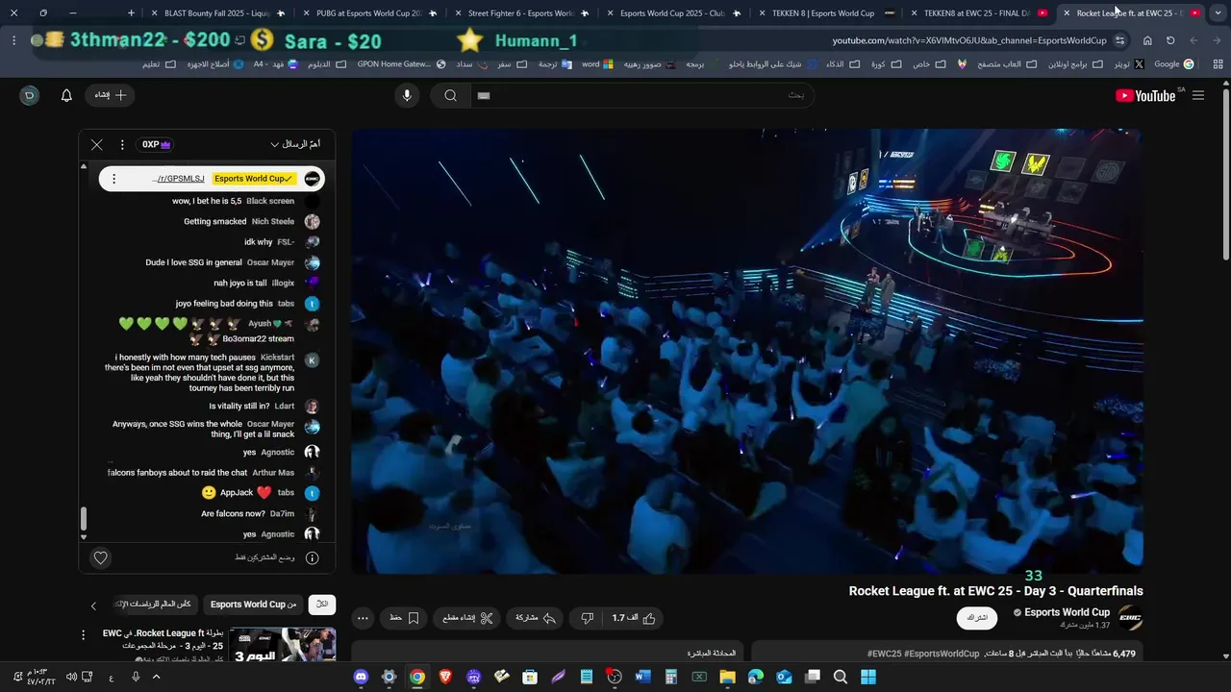Viewport: 1231px width, 692px height.
Task: Click the #EsportsWorldCup hashtag
Action: click(942, 654)
